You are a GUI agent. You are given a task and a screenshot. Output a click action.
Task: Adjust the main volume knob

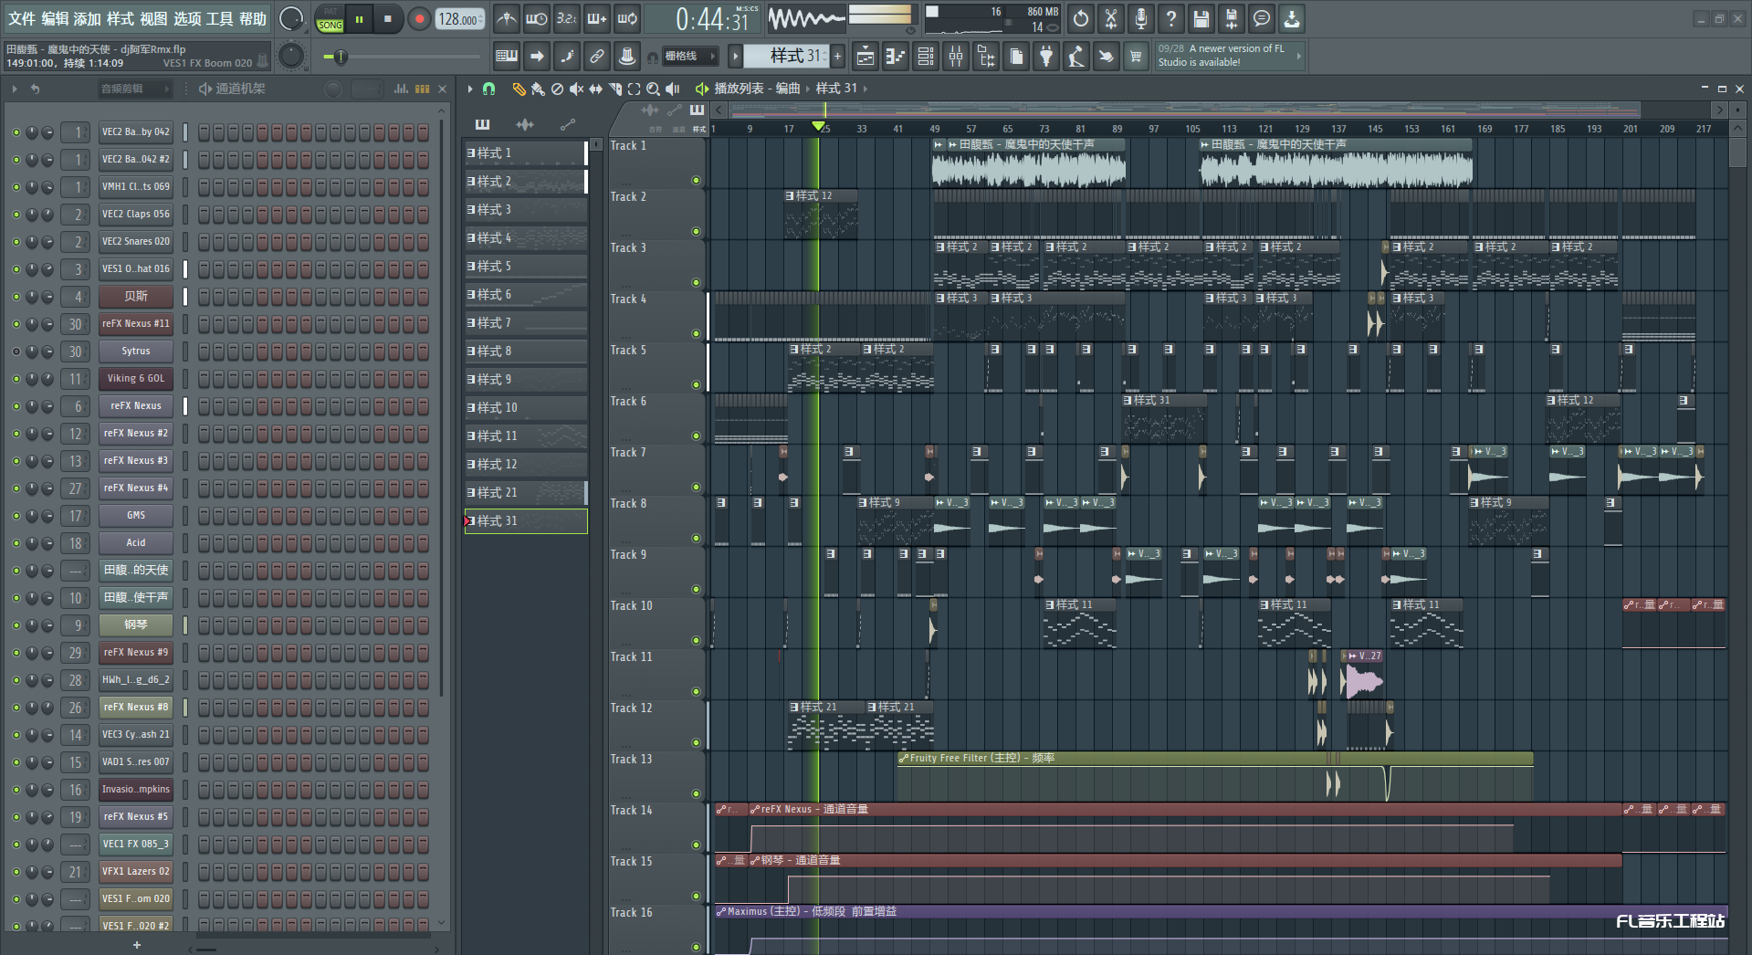pyautogui.click(x=291, y=18)
